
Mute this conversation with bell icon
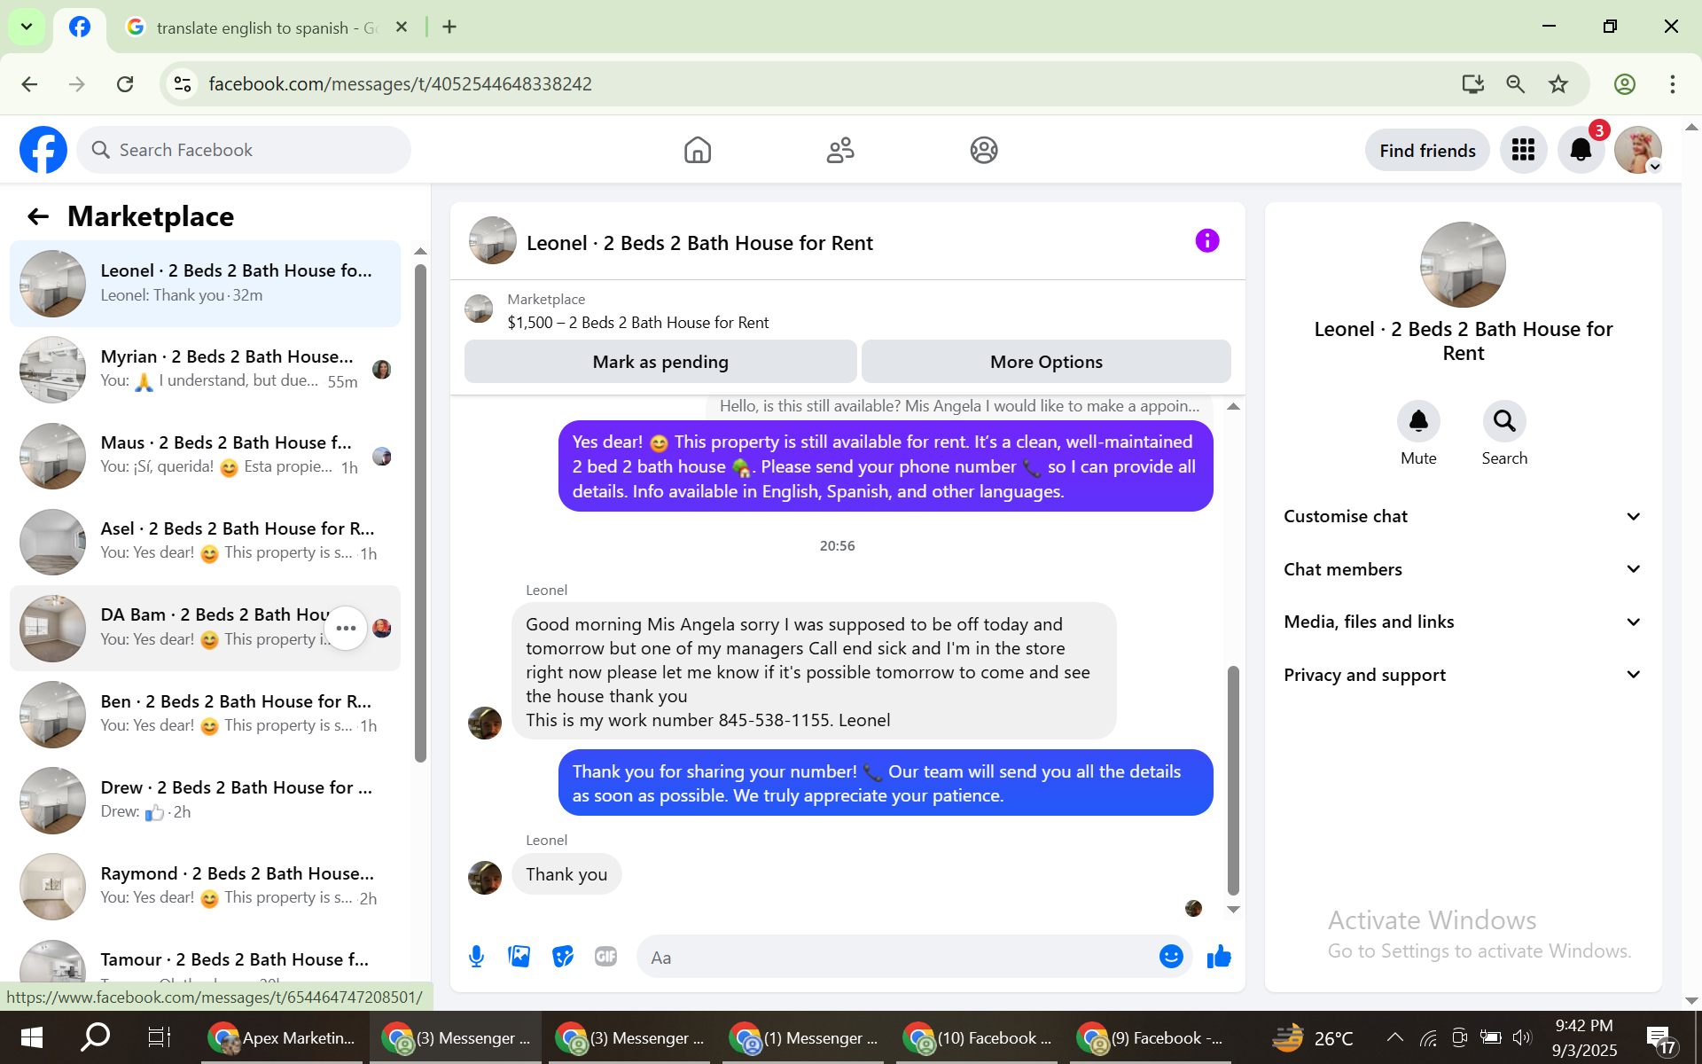[x=1418, y=420]
